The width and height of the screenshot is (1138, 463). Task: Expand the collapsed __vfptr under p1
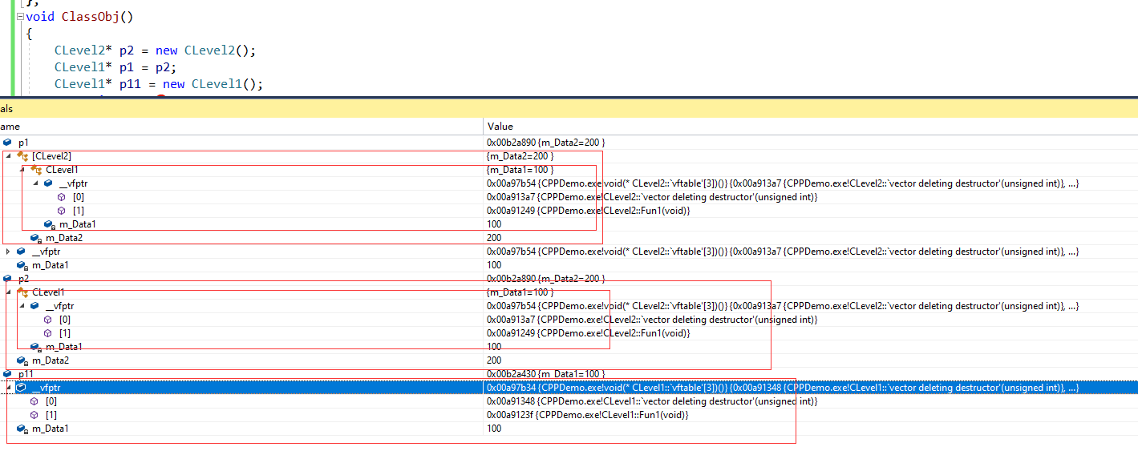(x=8, y=252)
